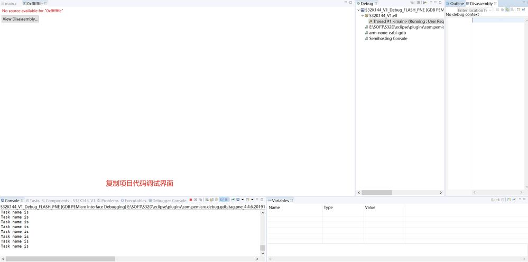528x262 pixels.
Task: Click the Console scroll up arrow
Action: 263,213
